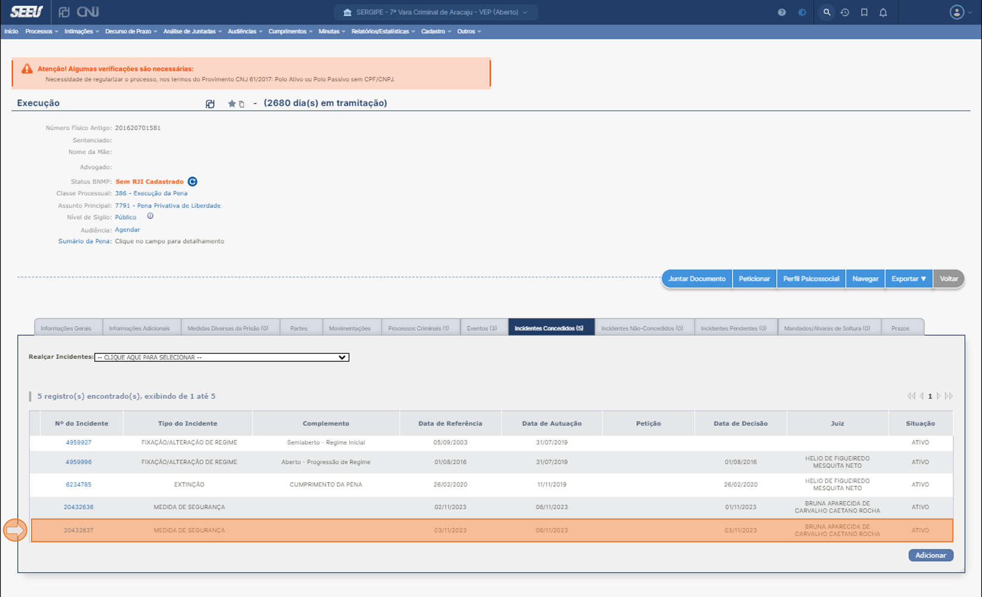
Task: Open incident 4959927 link
Action: click(x=79, y=443)
